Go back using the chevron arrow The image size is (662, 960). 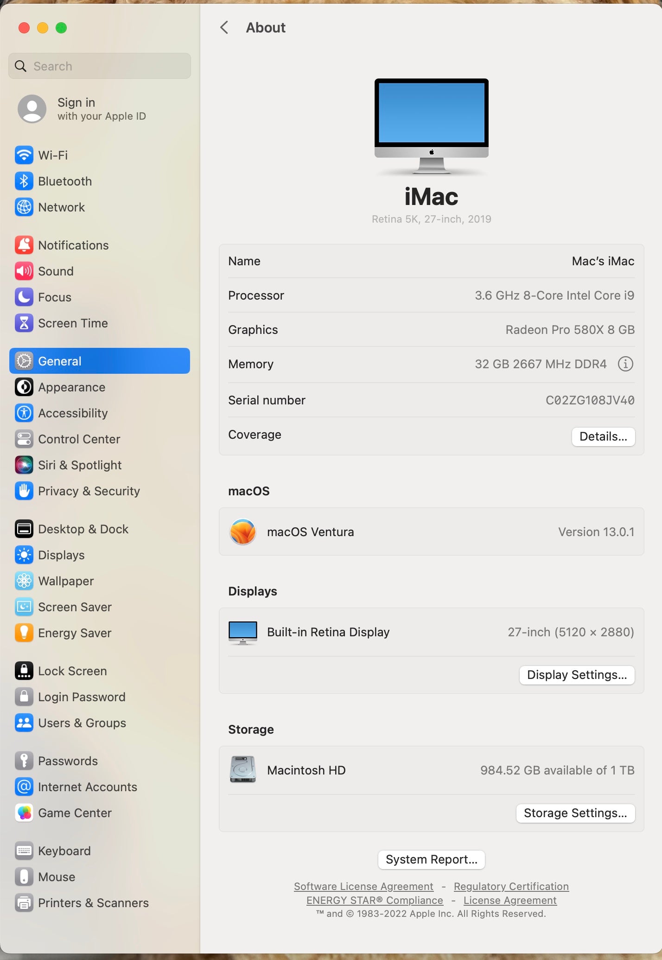[224, 28]
